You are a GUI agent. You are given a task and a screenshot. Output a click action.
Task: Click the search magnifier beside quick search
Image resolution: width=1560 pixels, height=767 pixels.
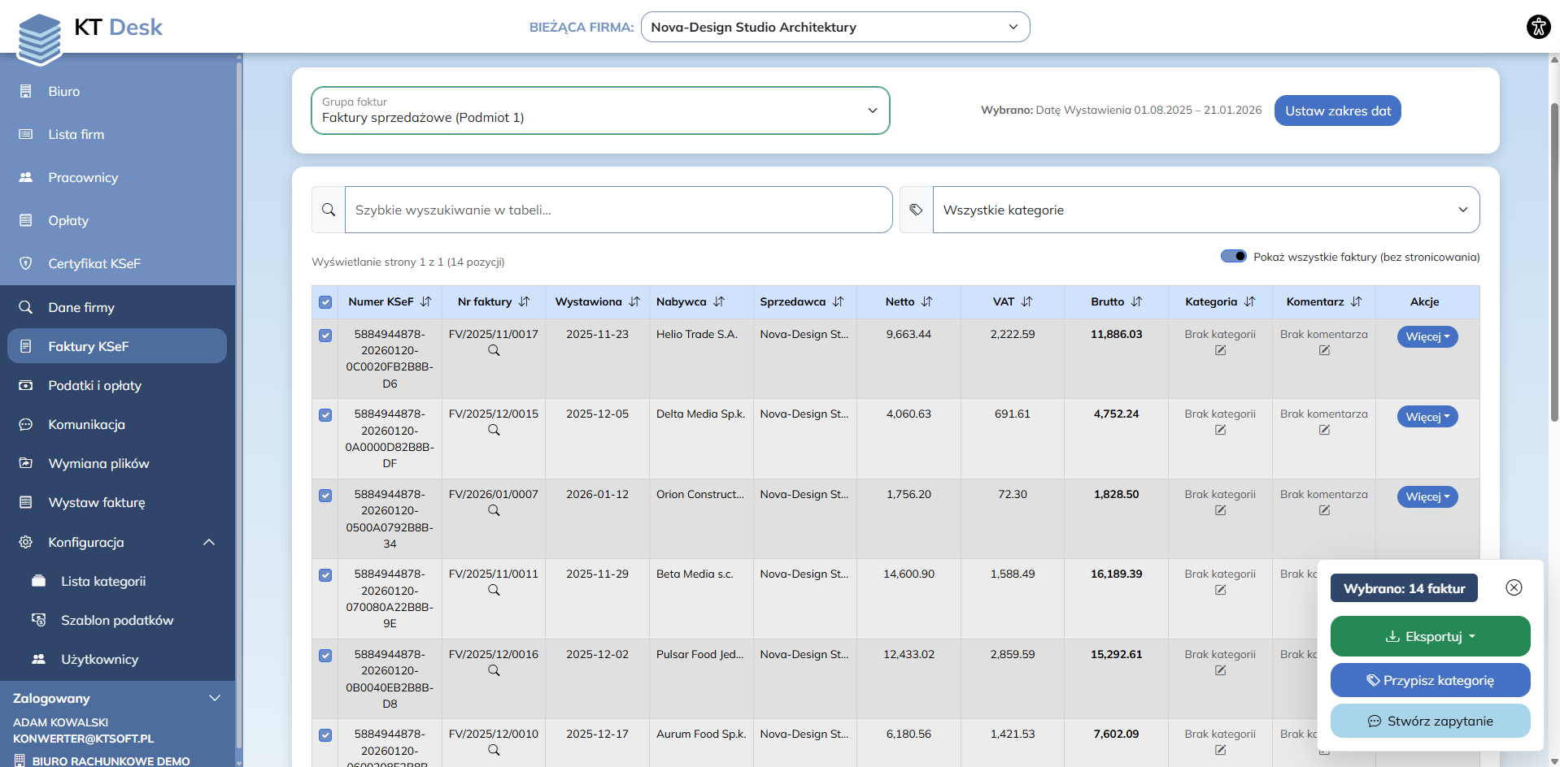329,210
